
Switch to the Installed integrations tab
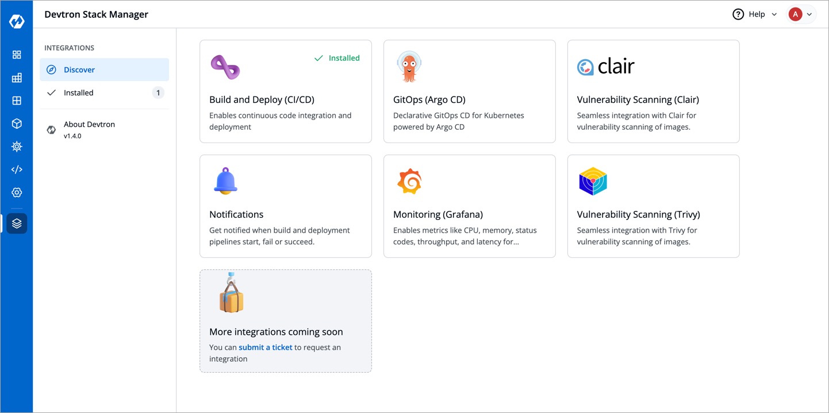tap(79, 92)
